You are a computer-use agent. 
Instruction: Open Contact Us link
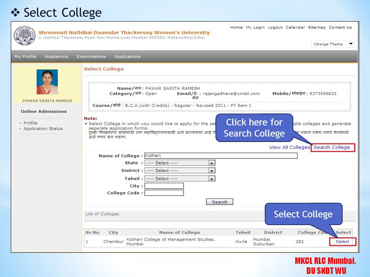point(340,27)
